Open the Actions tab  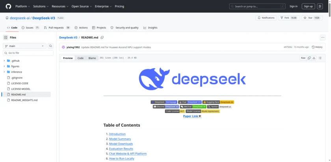point(81,28)
